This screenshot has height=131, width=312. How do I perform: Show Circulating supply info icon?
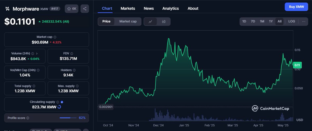[58, 102]
